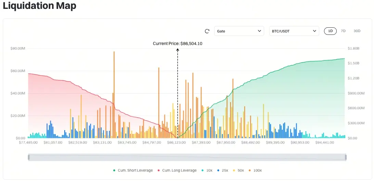
Task: Click the $83,131.00 price axis label
Action: (x=102, y=142)
